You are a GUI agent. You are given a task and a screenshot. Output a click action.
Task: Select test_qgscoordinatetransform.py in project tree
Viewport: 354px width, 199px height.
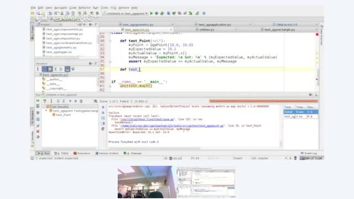69,43
